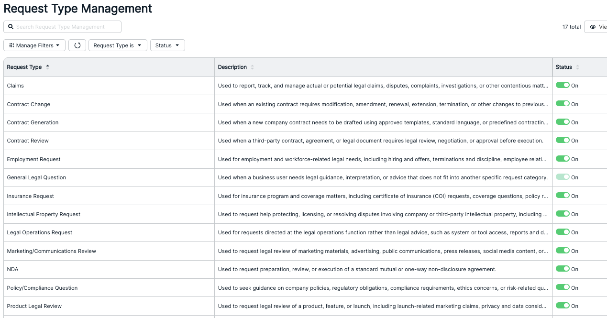Switch off the NDA status toggle
This screenshot has width=607, height=318.
pyautogui.click(x=563, y=269)
